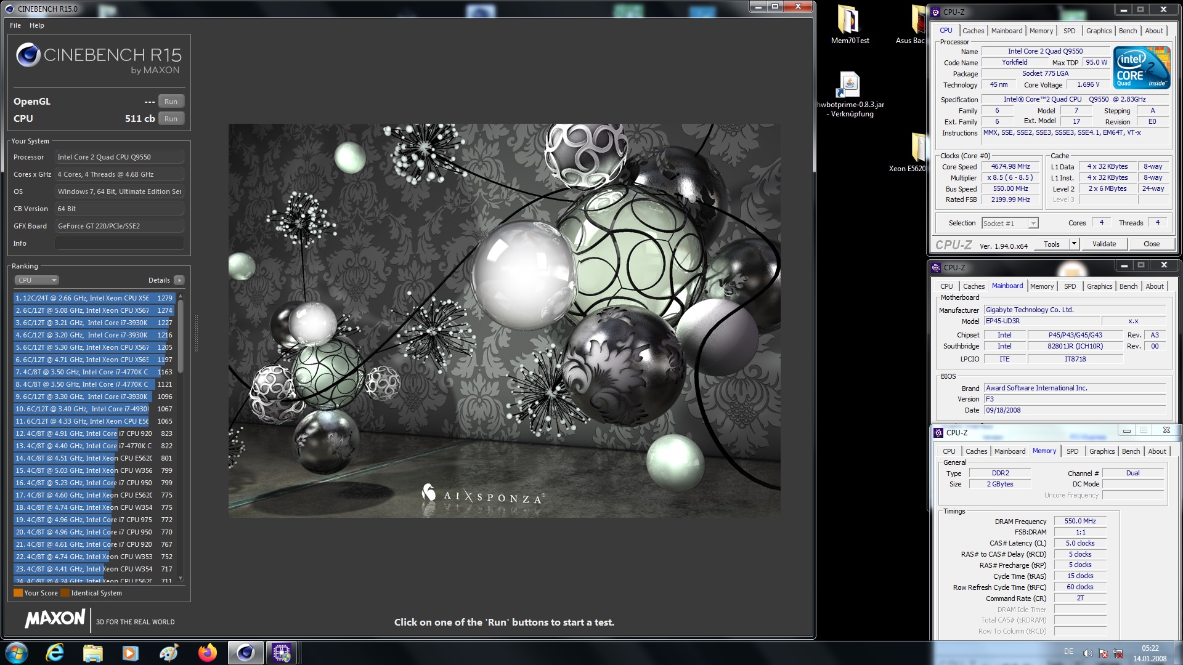Viewport: 1183px width, 665px height.
Task: Switch to Mainboard tab in top CPU-Z
Action: point(1006,31)
